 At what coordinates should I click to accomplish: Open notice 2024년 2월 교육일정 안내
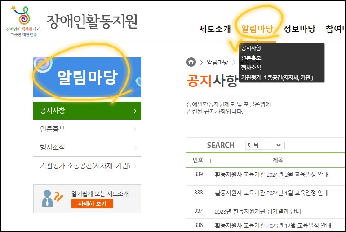pos(272,175)
